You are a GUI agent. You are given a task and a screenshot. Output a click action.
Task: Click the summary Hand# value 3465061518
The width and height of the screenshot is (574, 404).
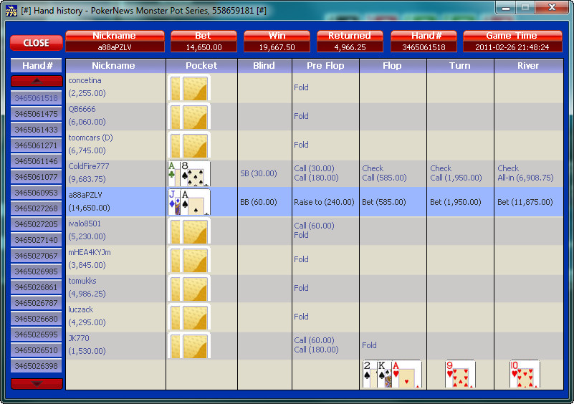click(424, 47)
